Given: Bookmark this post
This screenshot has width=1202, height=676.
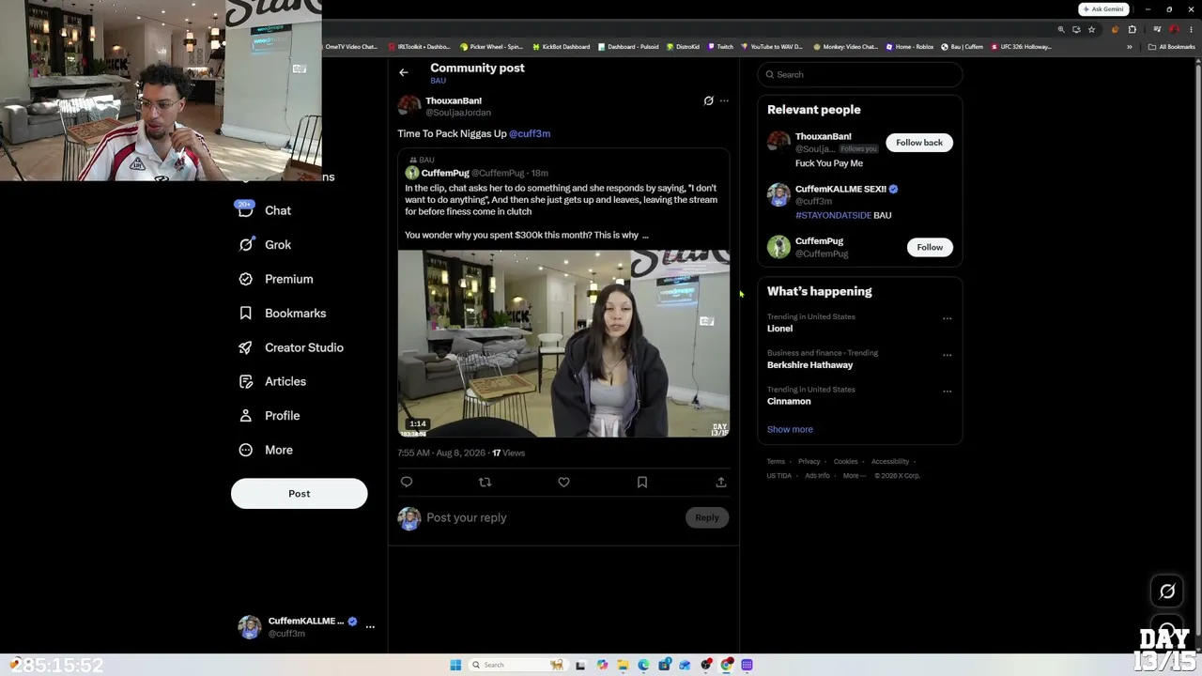Looking at the screenshot, I should pyautogui.click(x=642, y=482).
